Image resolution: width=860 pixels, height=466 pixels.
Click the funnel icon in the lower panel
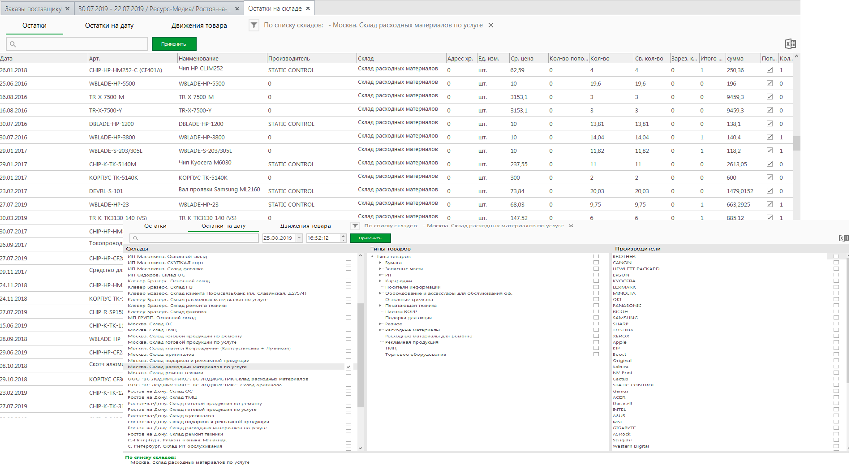355,226
